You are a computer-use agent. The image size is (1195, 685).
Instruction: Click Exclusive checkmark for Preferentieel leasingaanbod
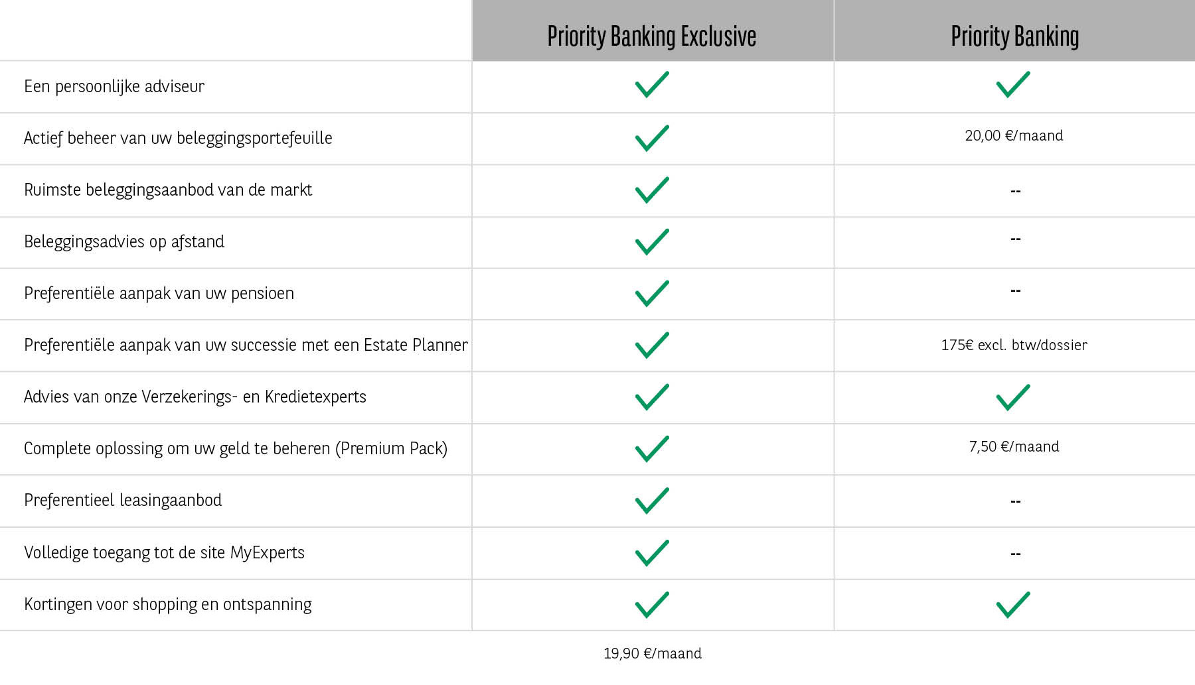point(652,501)
